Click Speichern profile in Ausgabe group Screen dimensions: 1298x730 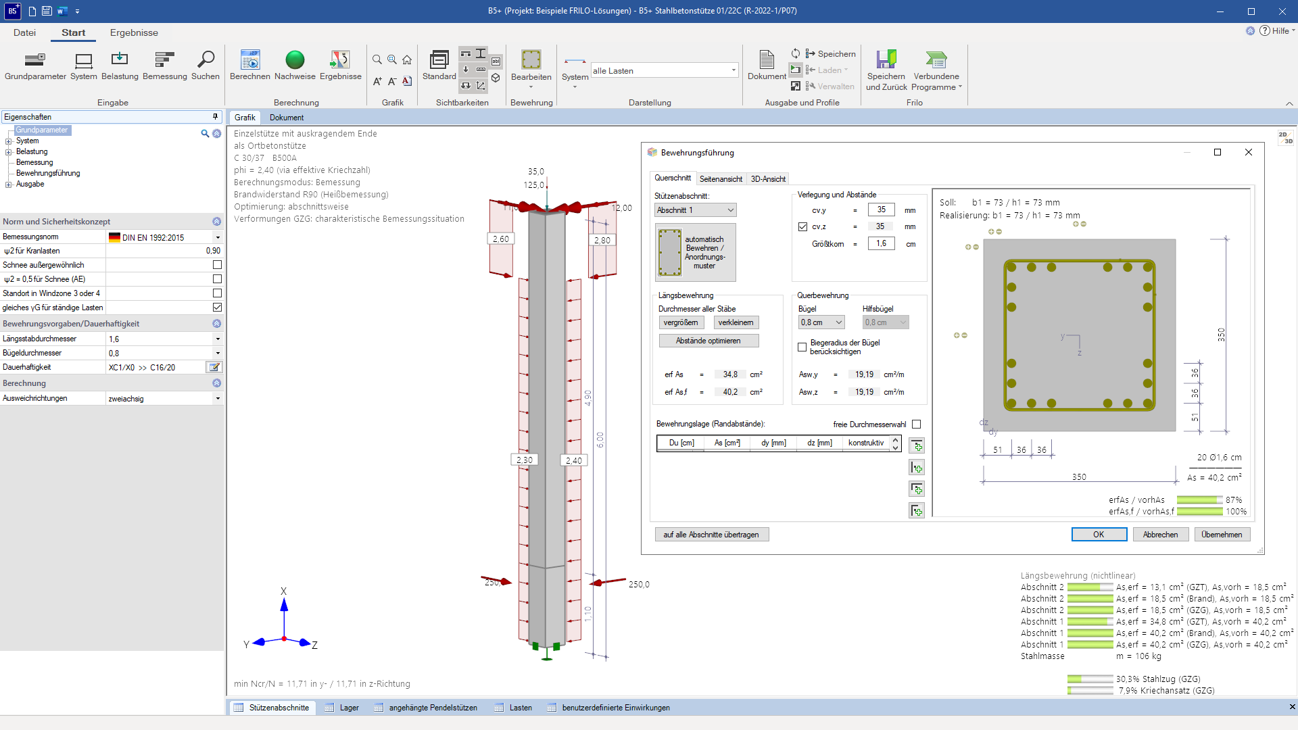[830, 54]
